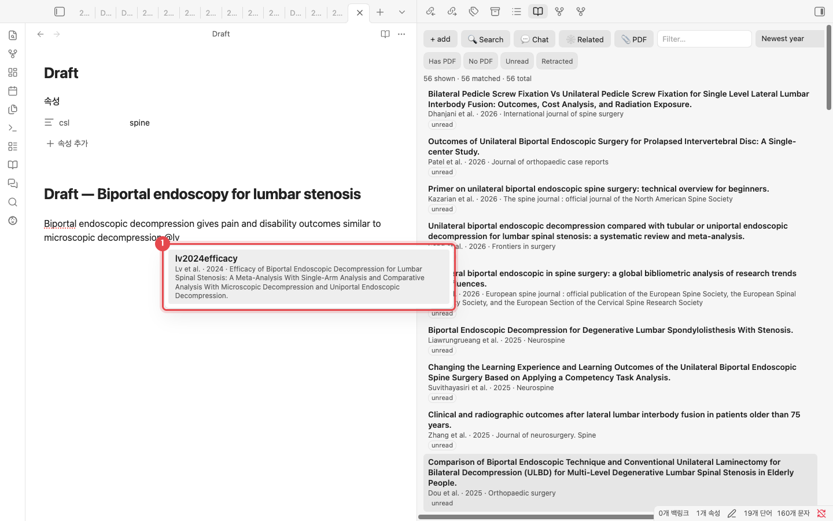
Task: Open the daily note calendar icon
Action: (13, 91)
